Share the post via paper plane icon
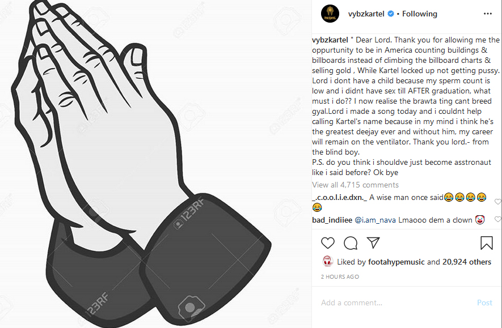The width and height of the screenshot is (502, 328). (373, 242)
